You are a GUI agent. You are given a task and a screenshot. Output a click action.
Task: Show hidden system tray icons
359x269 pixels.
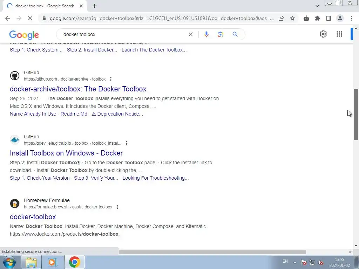(295, 262)
